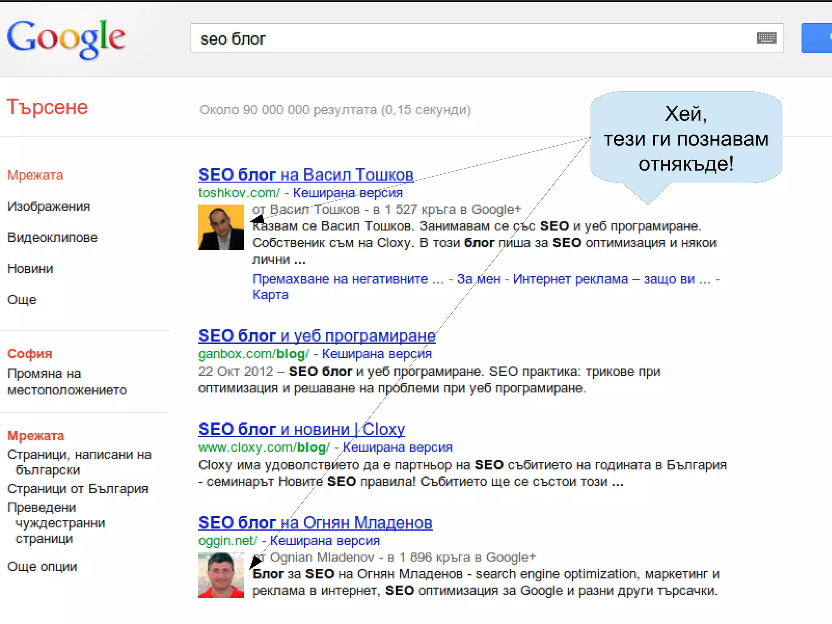Switch to Видеоклипове results
The height and width of the screenshot is (624, 832).
[52, 238]
